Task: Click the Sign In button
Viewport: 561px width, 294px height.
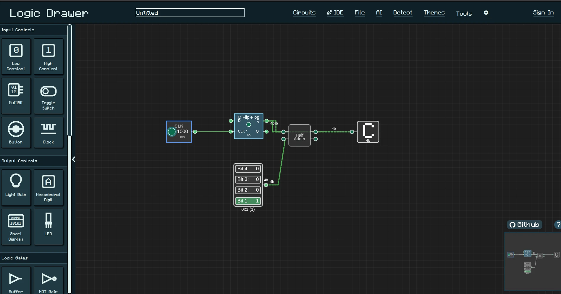Action: tap(543, 13)
